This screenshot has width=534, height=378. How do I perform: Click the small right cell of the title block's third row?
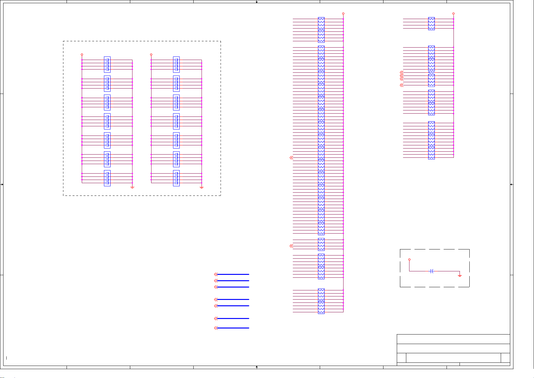click(505, 358)
